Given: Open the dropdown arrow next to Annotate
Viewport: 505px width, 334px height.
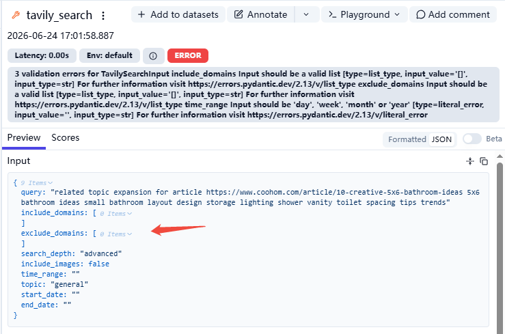Looking at the screenshot, I should point(306,14).
